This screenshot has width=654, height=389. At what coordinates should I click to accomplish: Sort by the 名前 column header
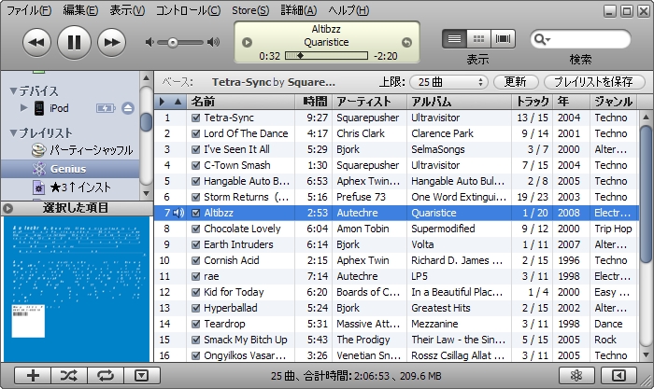tap(241, 101)
